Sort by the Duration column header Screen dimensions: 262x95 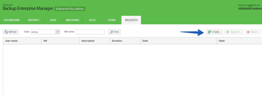click(125, 41)
